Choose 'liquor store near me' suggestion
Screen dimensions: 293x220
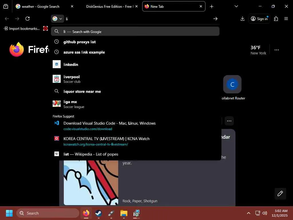(135, 91)
